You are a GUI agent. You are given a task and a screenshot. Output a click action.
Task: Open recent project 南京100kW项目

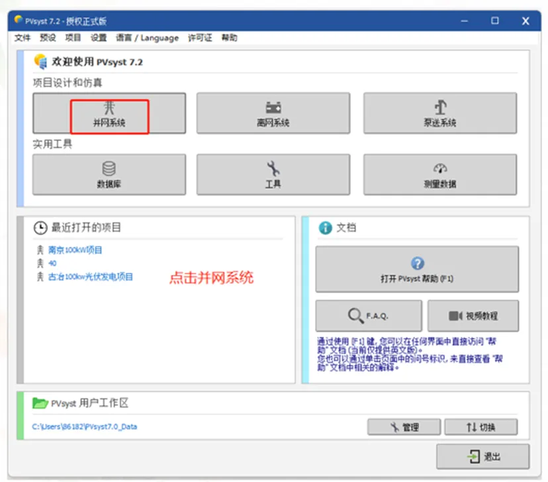click(75, 250)
